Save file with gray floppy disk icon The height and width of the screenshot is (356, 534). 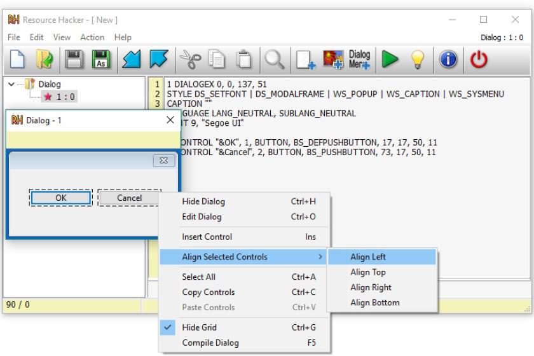tap(74, 59)
